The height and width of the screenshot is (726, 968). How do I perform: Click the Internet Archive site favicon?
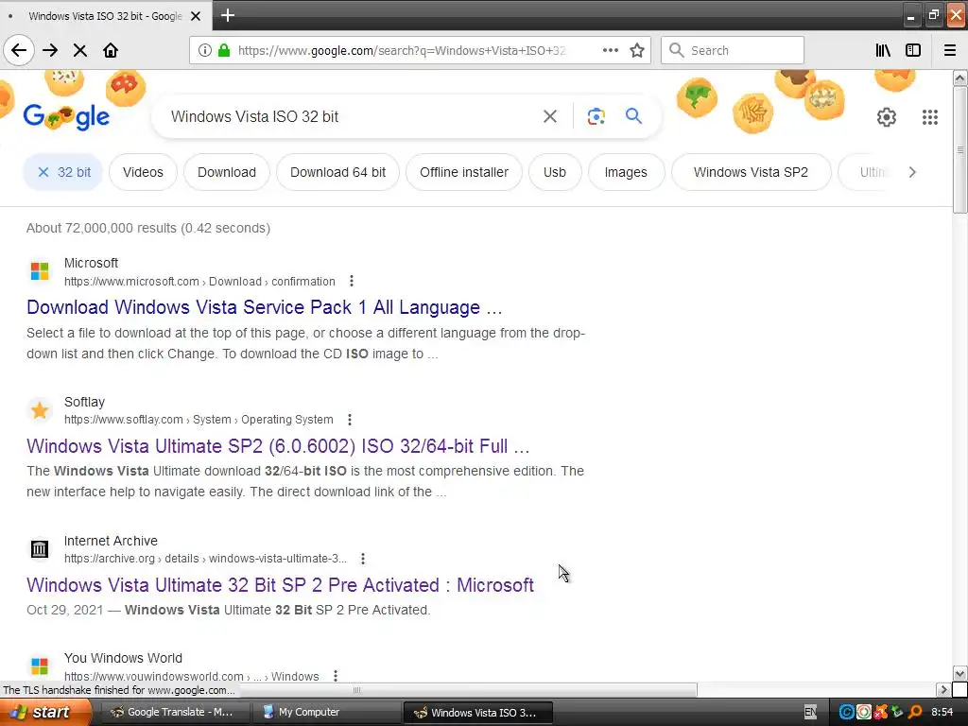tap(40, 548)
